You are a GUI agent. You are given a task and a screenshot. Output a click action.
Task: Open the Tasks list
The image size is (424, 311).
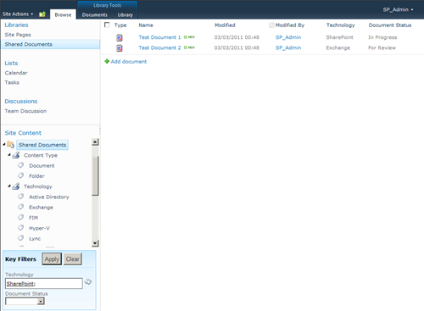[12, 82]
